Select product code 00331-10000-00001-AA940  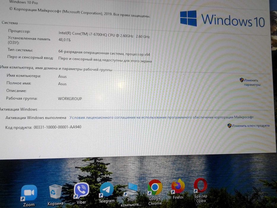click(x=58, y=127)
